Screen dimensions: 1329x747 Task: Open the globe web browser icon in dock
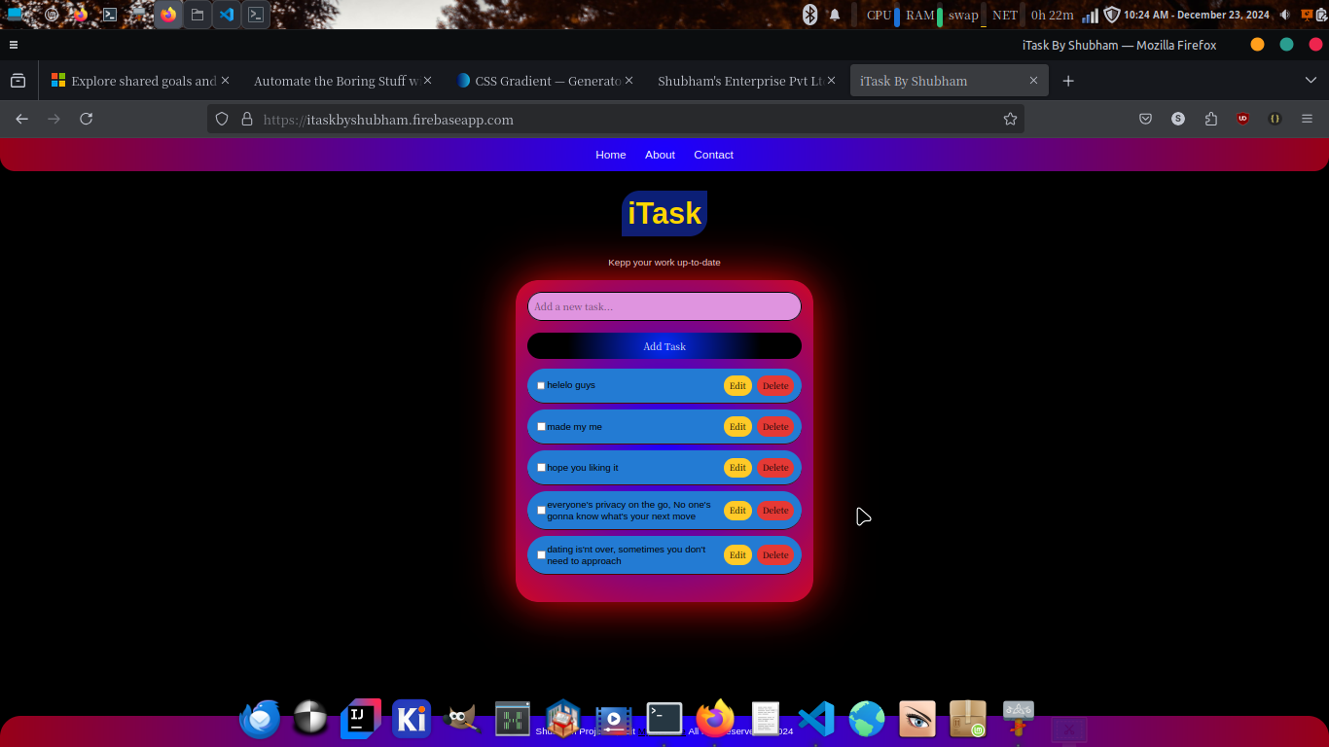coord(867,720)
